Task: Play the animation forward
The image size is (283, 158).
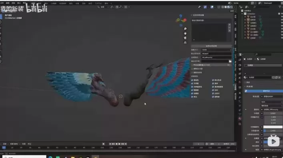Action: tap(119, 144)
